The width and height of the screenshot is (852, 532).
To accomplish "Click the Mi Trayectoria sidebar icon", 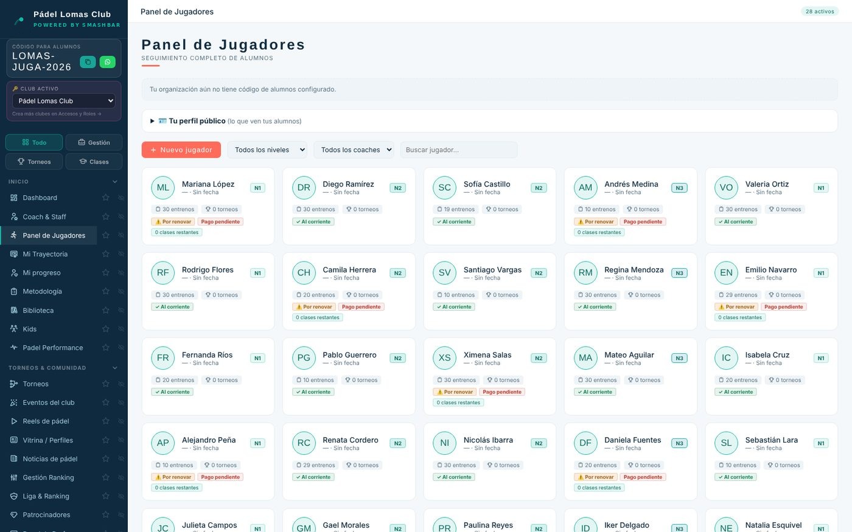I will point(14,254).
